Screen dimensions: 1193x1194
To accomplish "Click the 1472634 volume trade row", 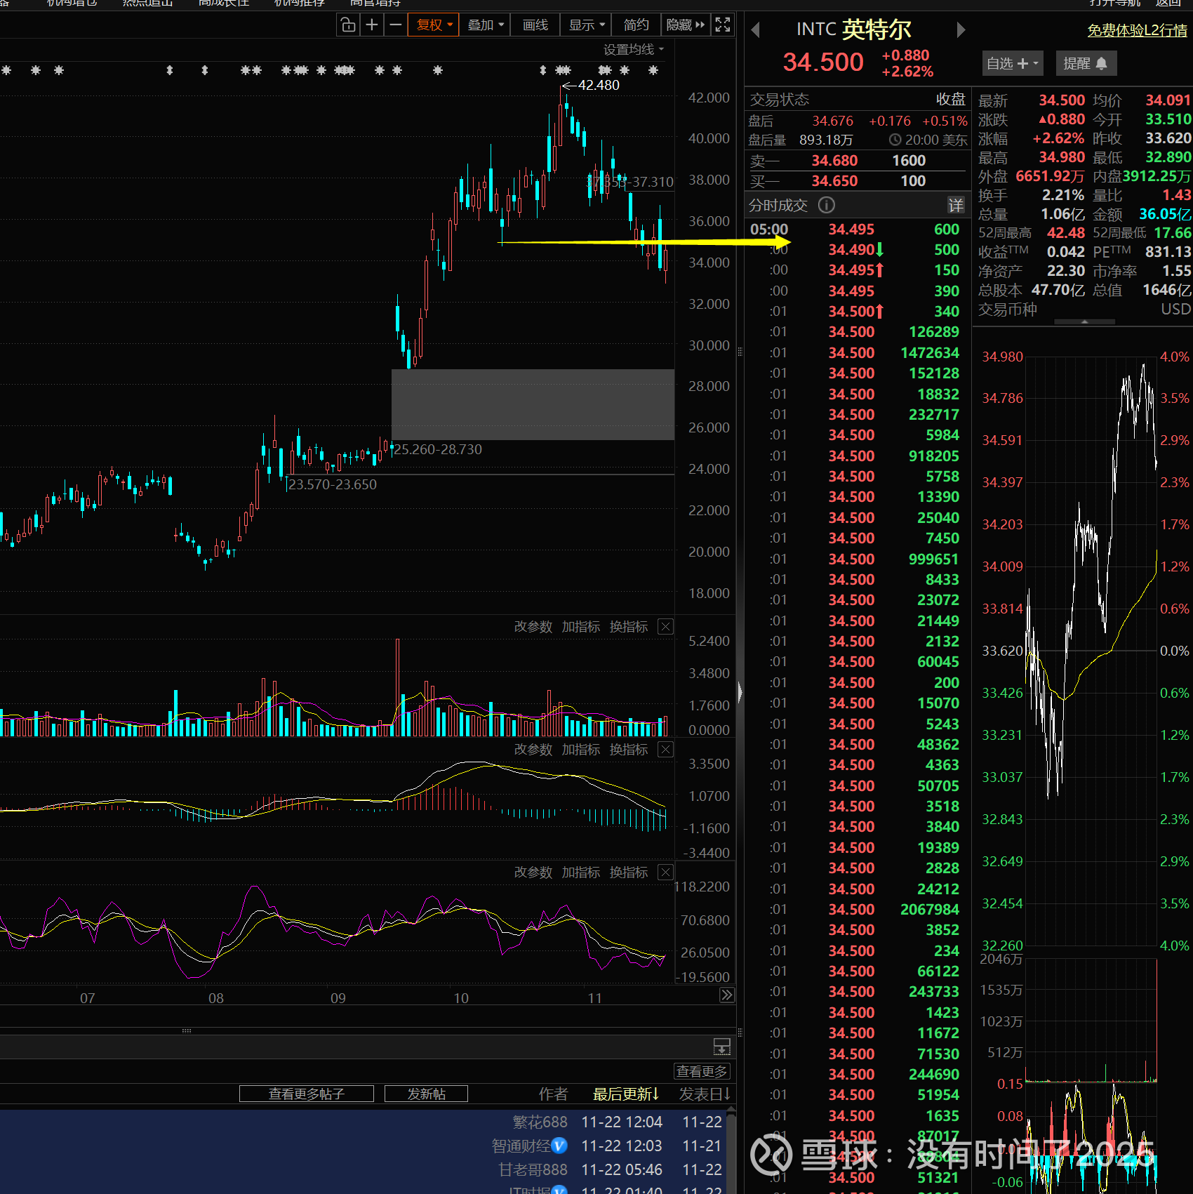I will click(858, 352).
